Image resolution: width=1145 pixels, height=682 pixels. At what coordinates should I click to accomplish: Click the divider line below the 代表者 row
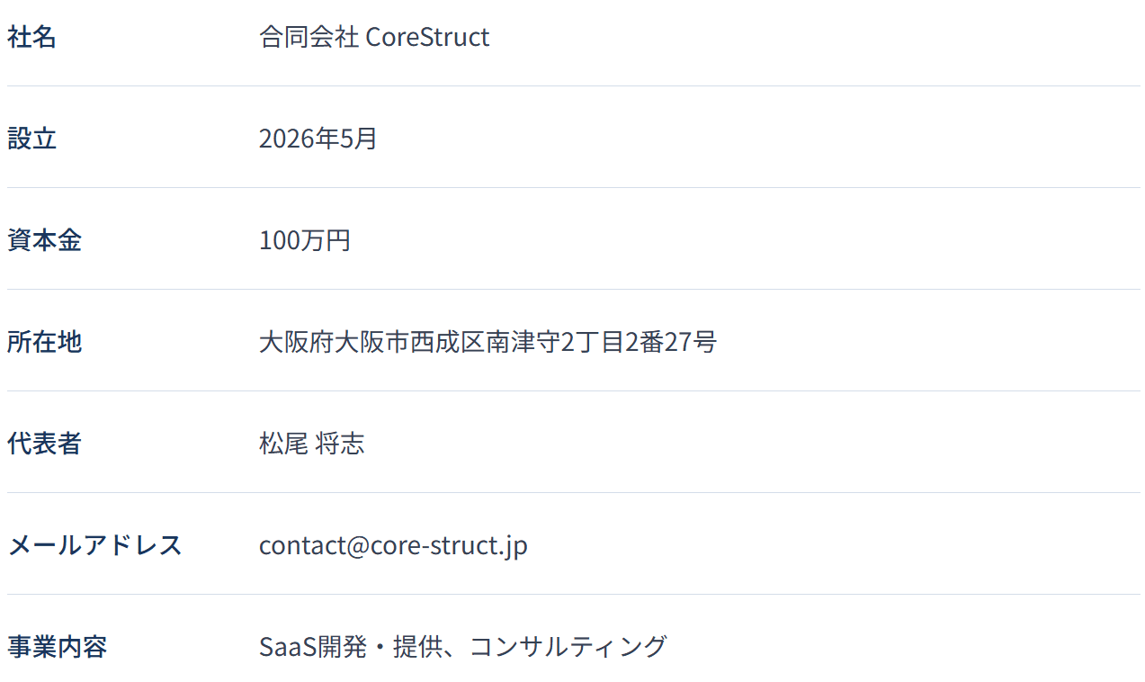[573, 493]
